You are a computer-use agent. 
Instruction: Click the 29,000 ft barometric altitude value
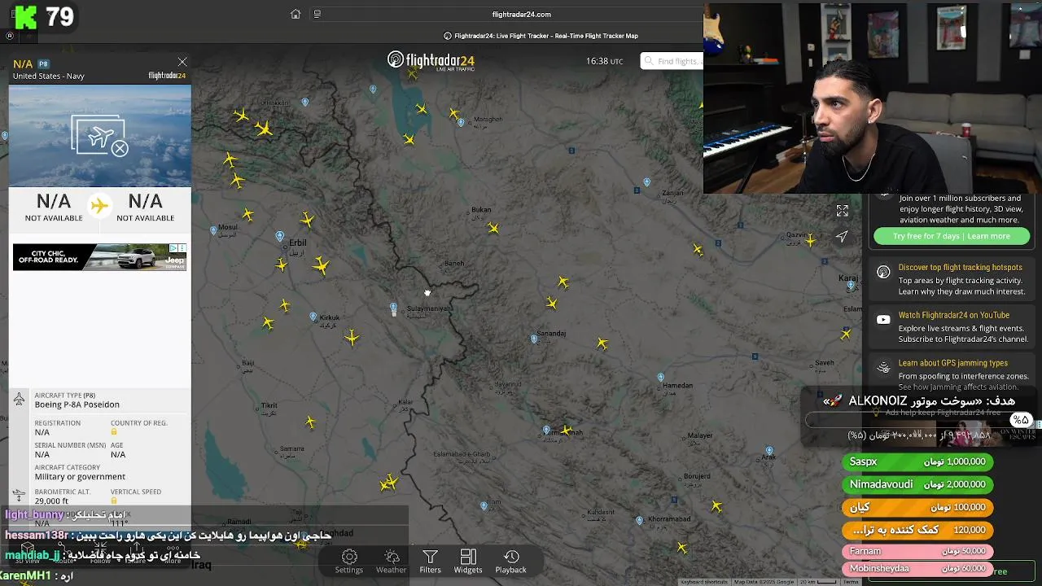click(51, 501)
